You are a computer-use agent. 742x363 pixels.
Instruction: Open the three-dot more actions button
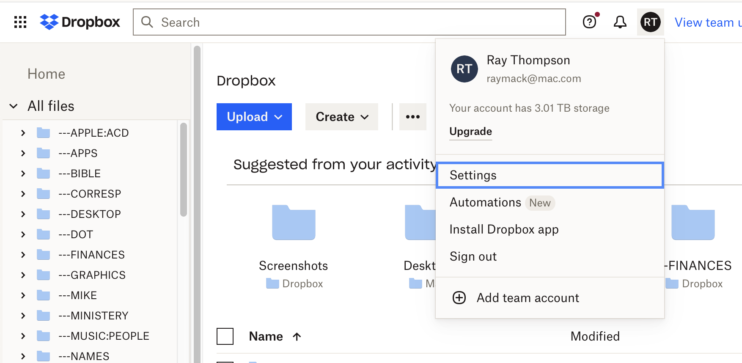point(412,117)
